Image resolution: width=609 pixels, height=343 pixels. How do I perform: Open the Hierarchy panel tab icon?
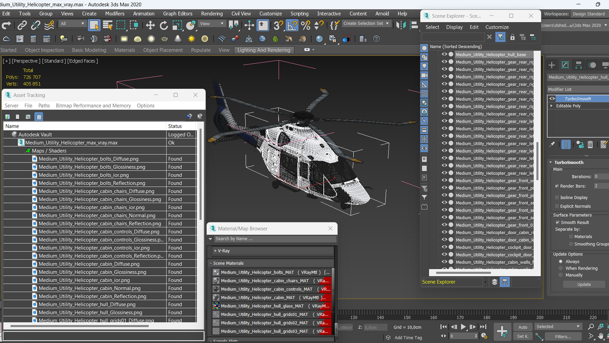579,65
